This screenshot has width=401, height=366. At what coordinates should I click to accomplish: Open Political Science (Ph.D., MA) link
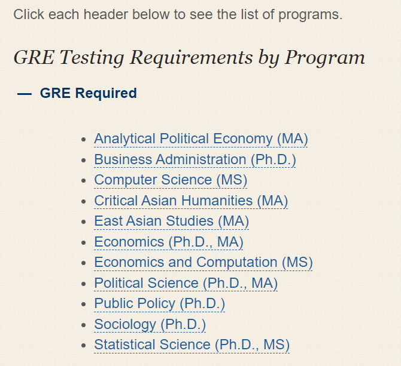[x=186, y=283]
